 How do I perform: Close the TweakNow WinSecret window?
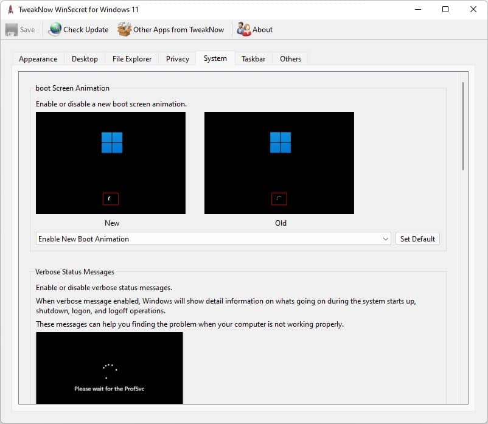pyautogui.click(x=473, y=9)
